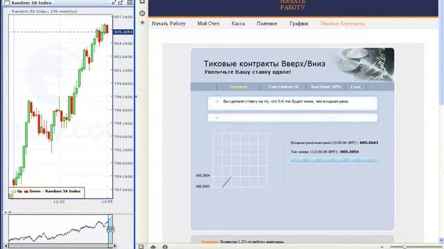Click the chart window icon beside Random 50 Index title
444x249 pixels.
[7, 3]
